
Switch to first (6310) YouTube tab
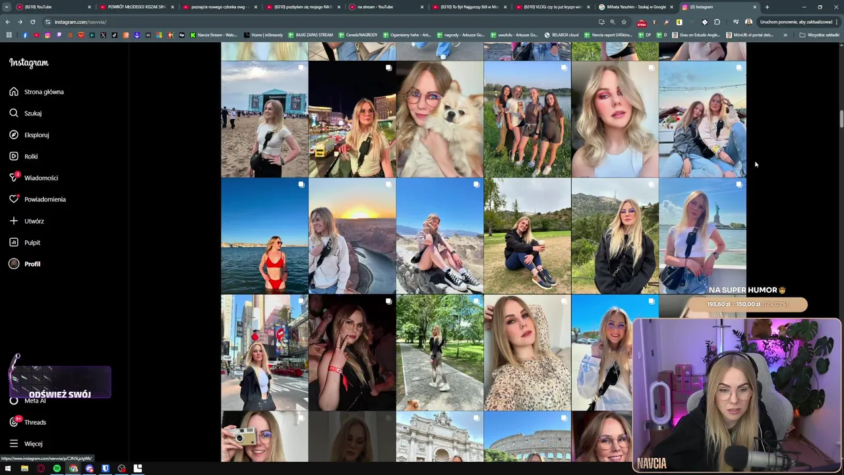click(x=53, y=7)
